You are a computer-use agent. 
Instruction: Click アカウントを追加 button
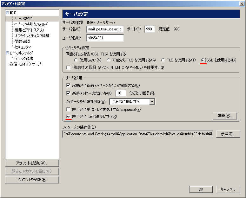tap(32, 163)
